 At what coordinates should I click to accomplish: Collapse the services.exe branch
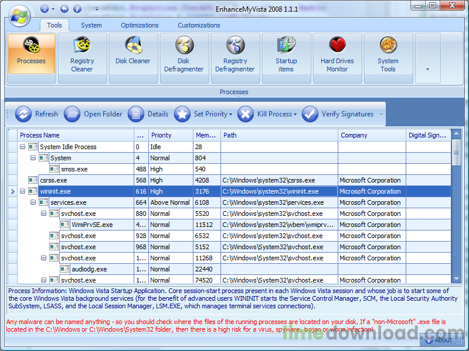[x=33, y=202]
